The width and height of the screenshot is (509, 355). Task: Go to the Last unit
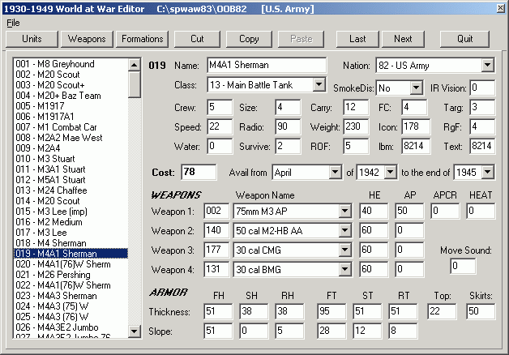[x=357, y=39]
